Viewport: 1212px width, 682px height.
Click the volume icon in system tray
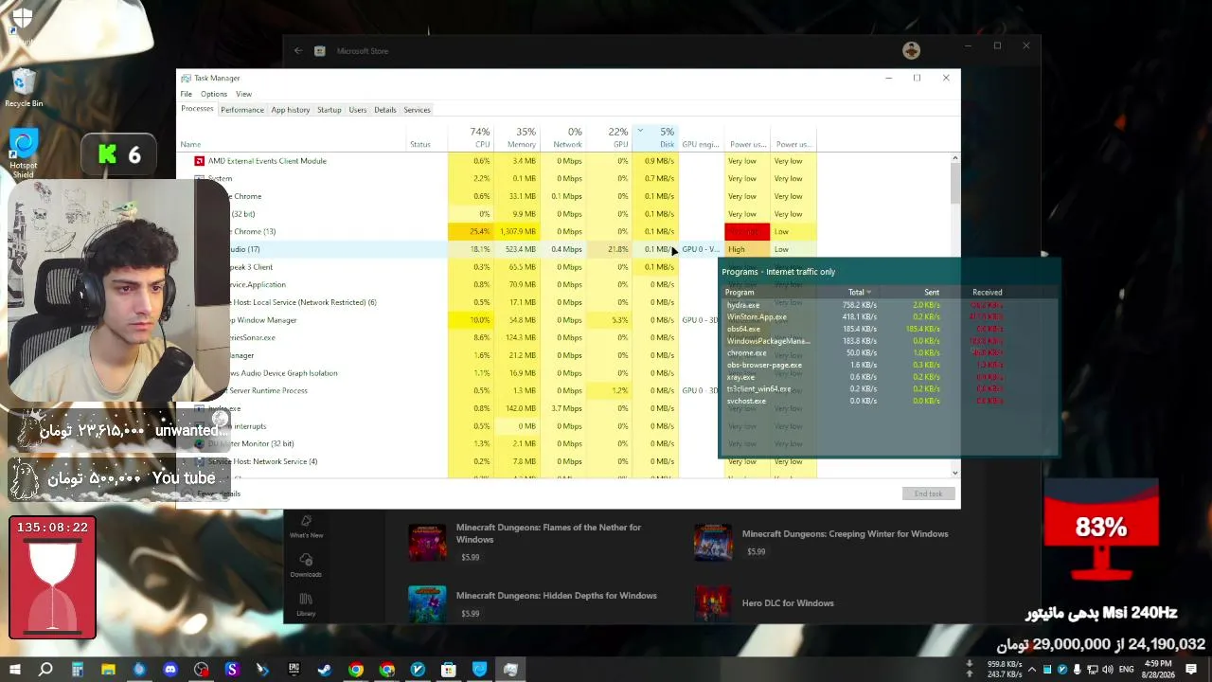click(1108, 670)
